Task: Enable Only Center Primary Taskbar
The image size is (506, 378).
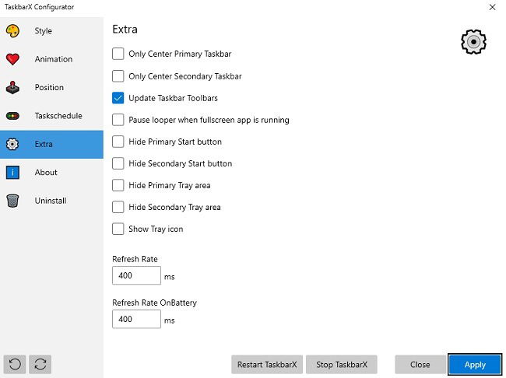Action: [118, 54]
